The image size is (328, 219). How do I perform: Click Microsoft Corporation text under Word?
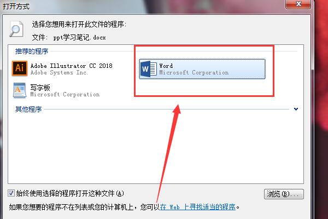pos(194,72)
